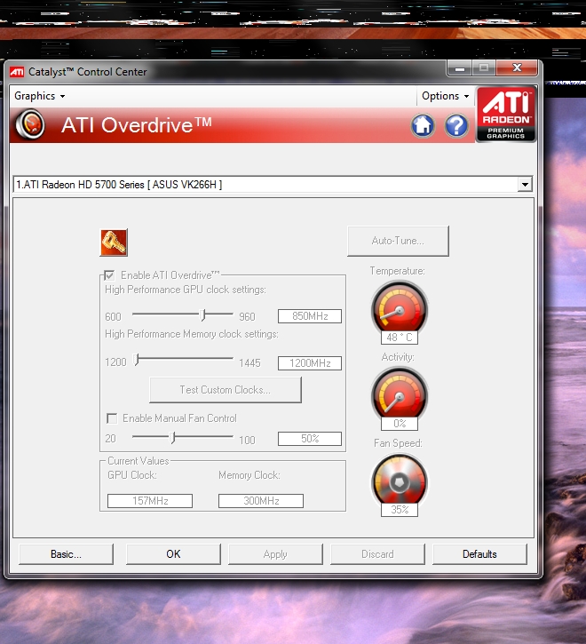Expand the display adapter dropdown arrow
Screen dimensions: 586x644
click(x=525, y=185)
